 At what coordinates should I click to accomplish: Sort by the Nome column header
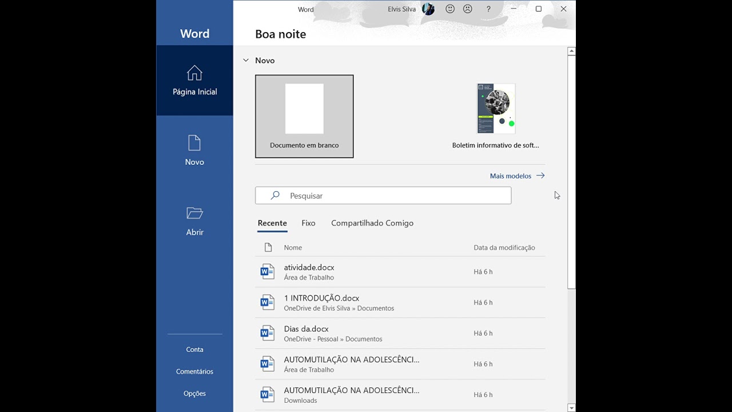point(293,247)
